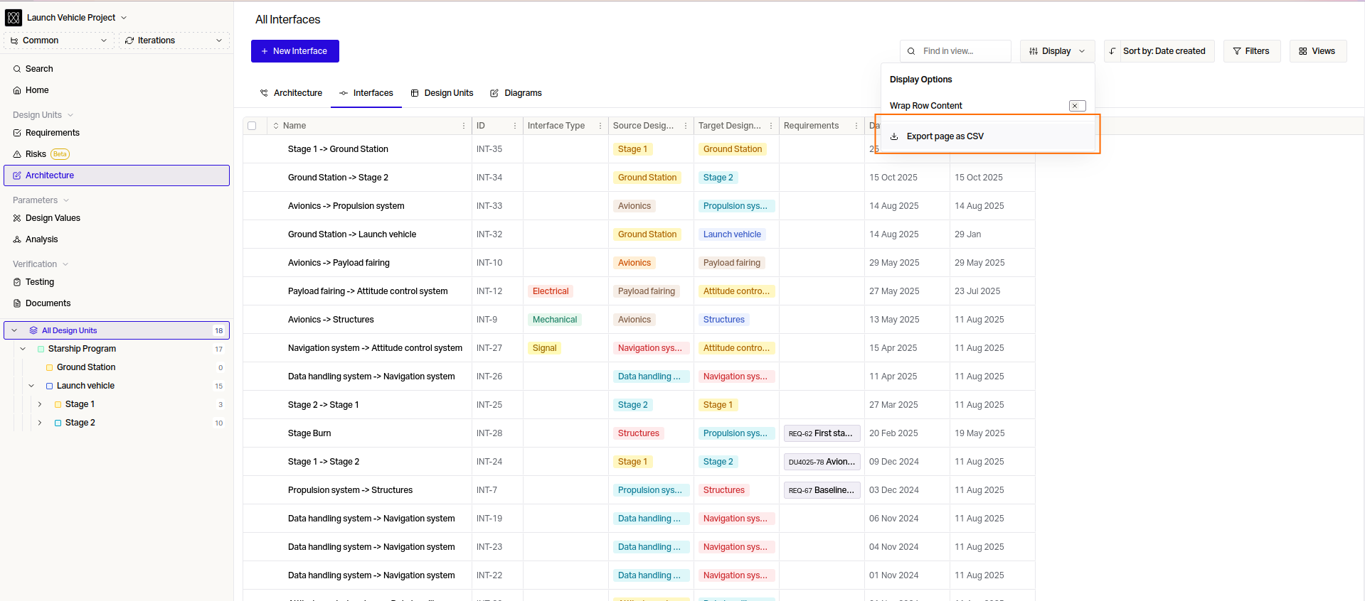Toggle the Wrap Row Content switch

coord(1077,106)
